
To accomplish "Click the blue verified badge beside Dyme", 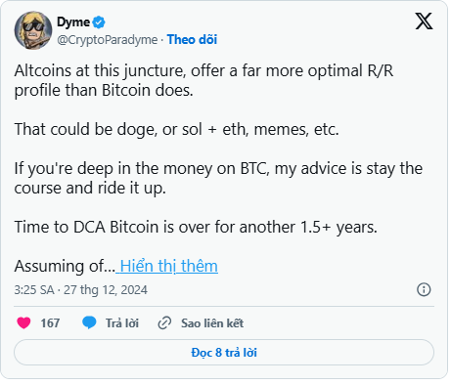I will coord(99,22).
